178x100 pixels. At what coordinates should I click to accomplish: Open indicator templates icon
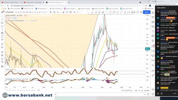point(67,12)
